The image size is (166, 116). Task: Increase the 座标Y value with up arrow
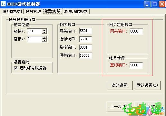point(44,38)
